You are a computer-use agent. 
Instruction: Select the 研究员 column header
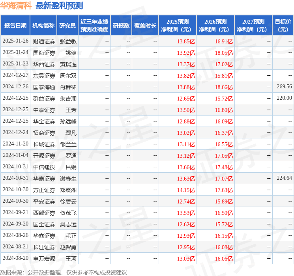[67, 25]
